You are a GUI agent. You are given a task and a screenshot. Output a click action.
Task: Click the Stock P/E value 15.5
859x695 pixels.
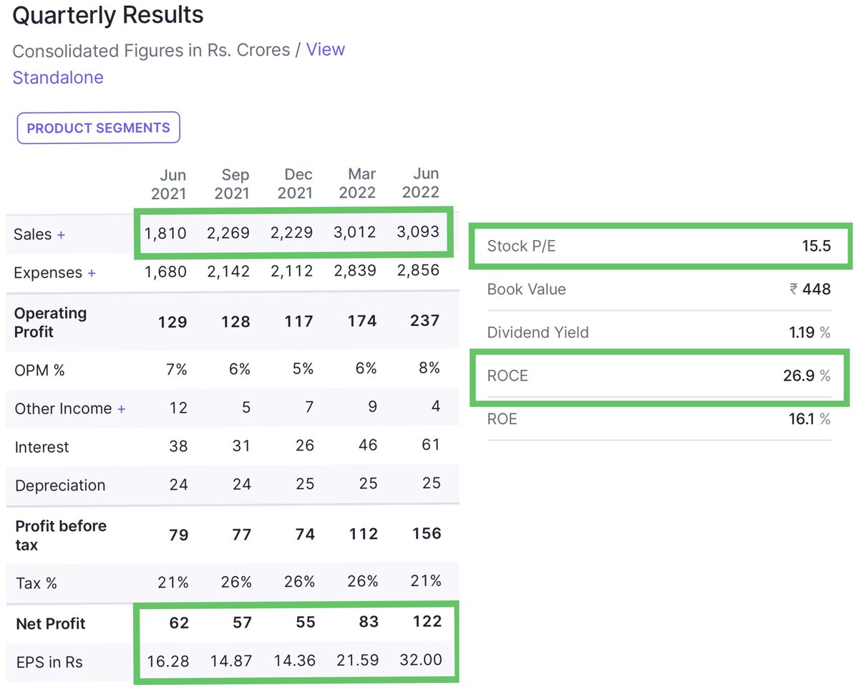817,246
